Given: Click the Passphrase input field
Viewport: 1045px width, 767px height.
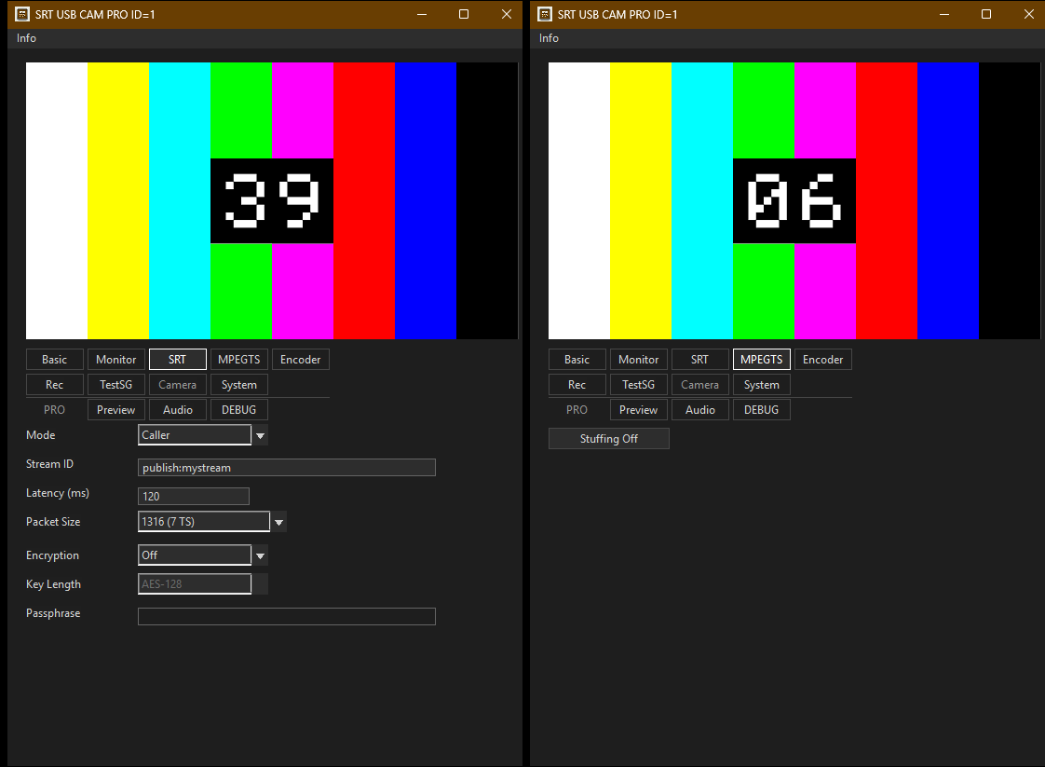Looking at the screenshot, I should 287,616.
